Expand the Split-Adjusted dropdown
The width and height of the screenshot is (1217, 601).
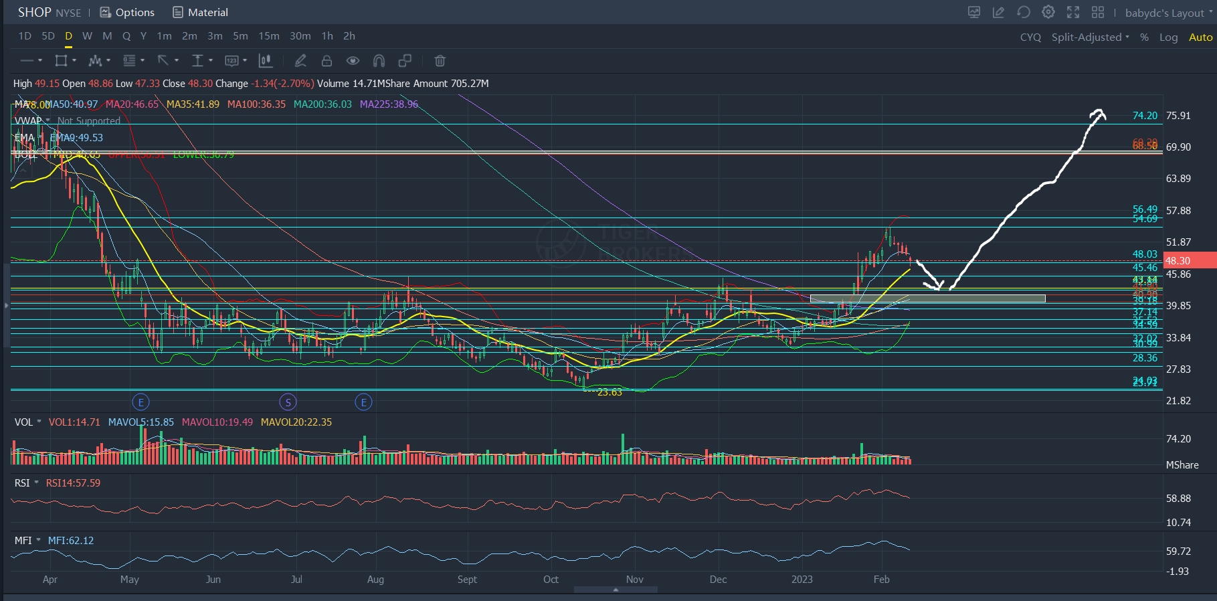point(1090,37)
